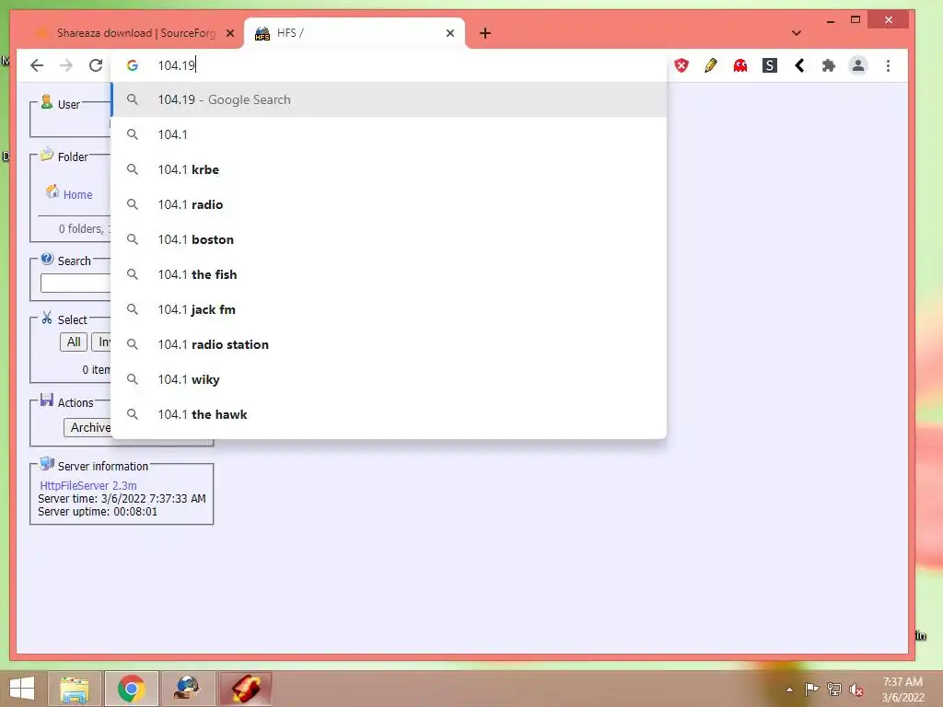Select the 104.1 the fish suggestion

point(390,274)
